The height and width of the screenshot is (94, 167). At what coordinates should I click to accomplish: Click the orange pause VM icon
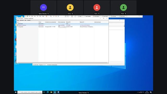coord(46,16)
